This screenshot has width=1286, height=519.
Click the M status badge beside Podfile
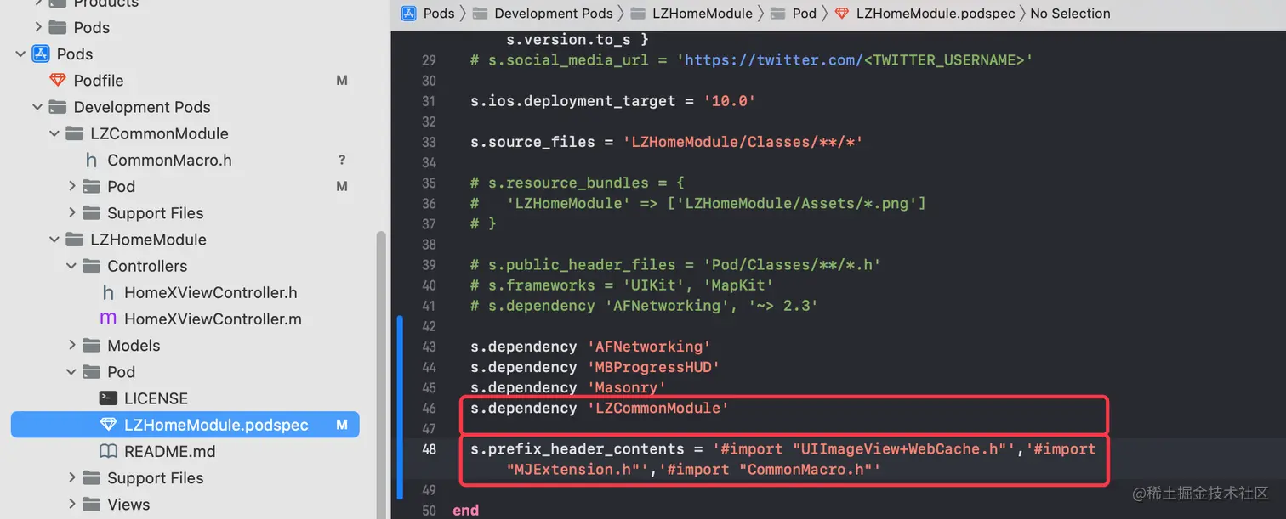[342, 80]
